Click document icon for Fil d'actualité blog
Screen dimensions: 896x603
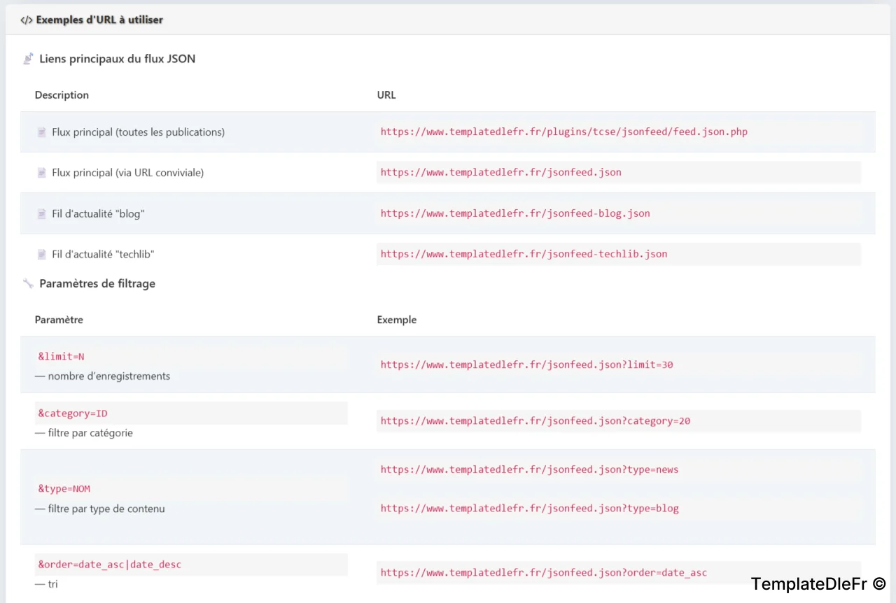click(x=42, y=213)
